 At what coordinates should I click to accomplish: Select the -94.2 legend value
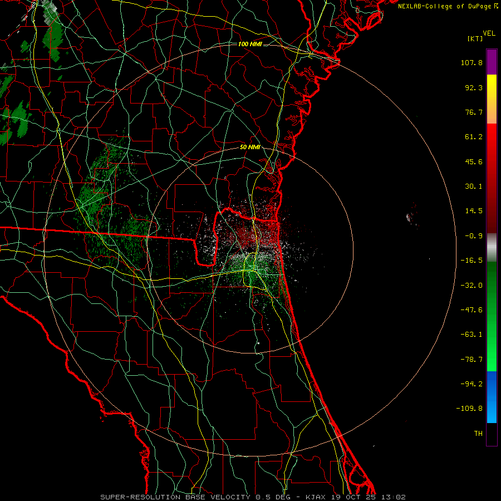[471, 384]
